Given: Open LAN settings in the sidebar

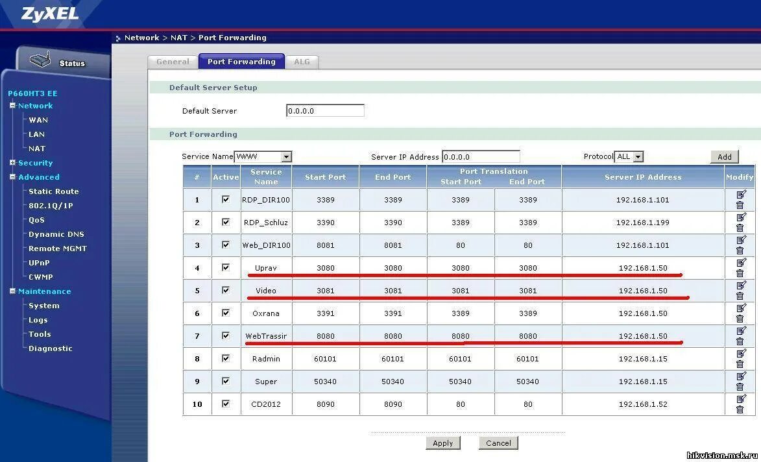Looking at the screenshot, I should 36,134.
